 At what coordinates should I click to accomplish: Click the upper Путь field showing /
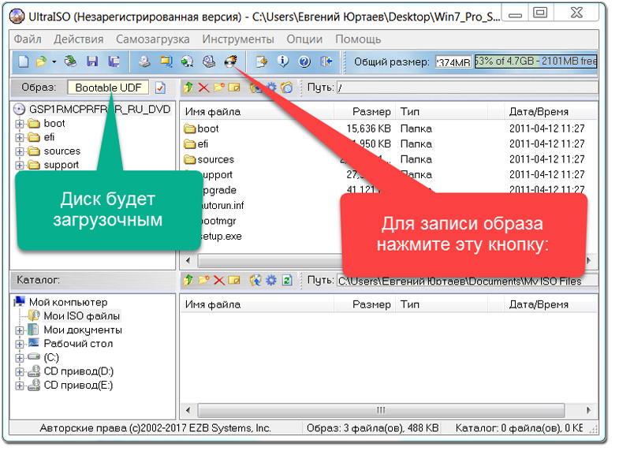(467, 88)
